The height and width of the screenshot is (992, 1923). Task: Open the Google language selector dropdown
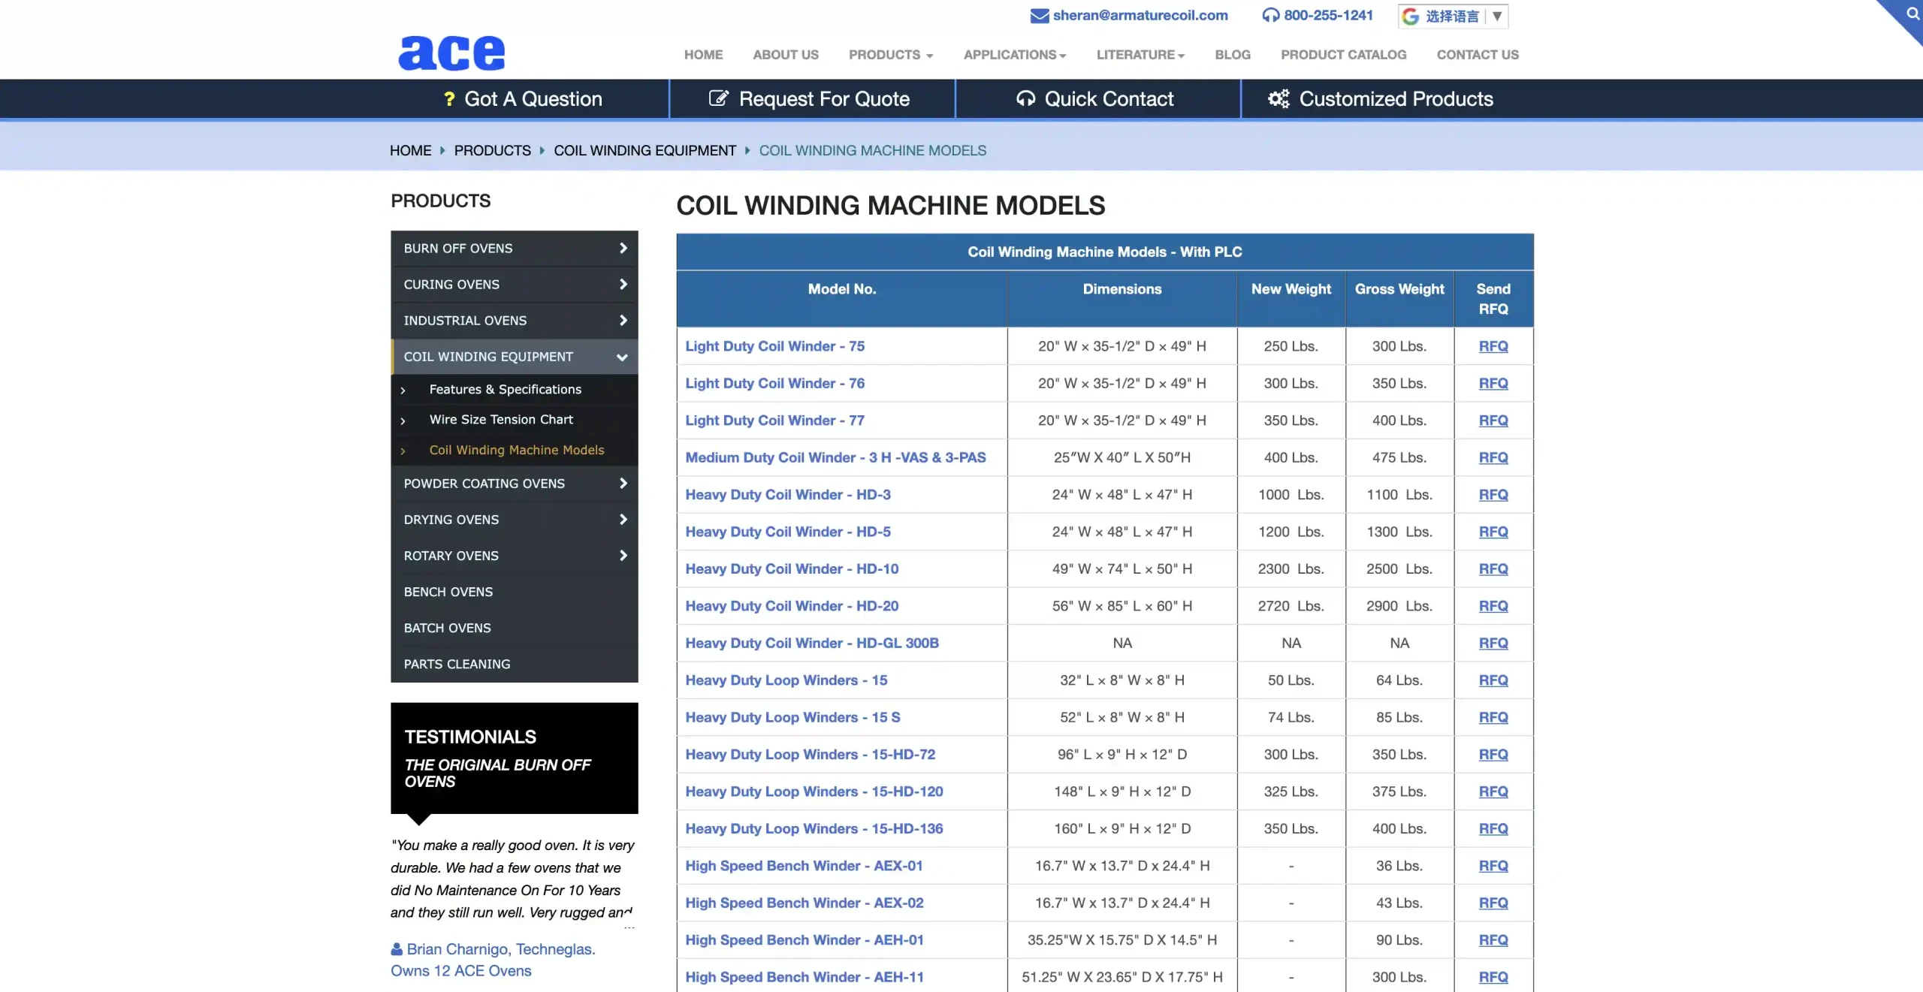(1453, 17)
